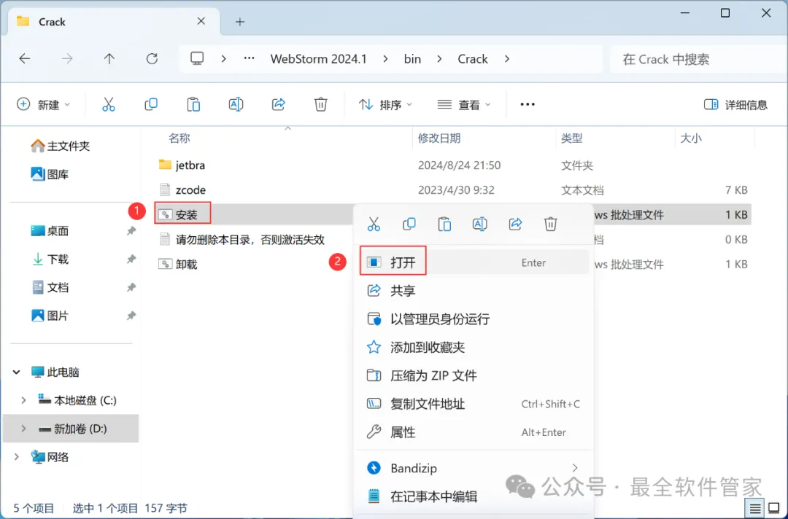This screenshot has height=519, width=788.
Task: Click chevron after WebStorm 2024.1 breadcrumb
Action: pos(385,59)
